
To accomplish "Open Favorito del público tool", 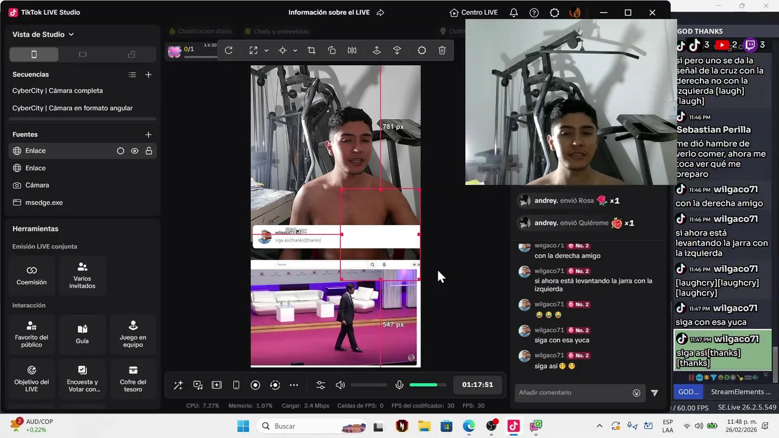I will [x=32, y=335].
